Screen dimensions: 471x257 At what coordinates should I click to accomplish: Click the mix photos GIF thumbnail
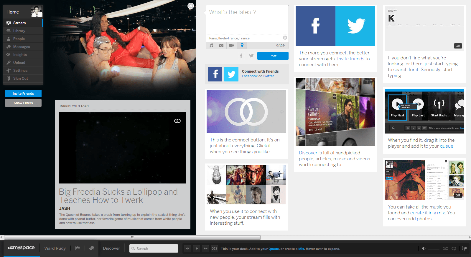click(x=424, y=180)
